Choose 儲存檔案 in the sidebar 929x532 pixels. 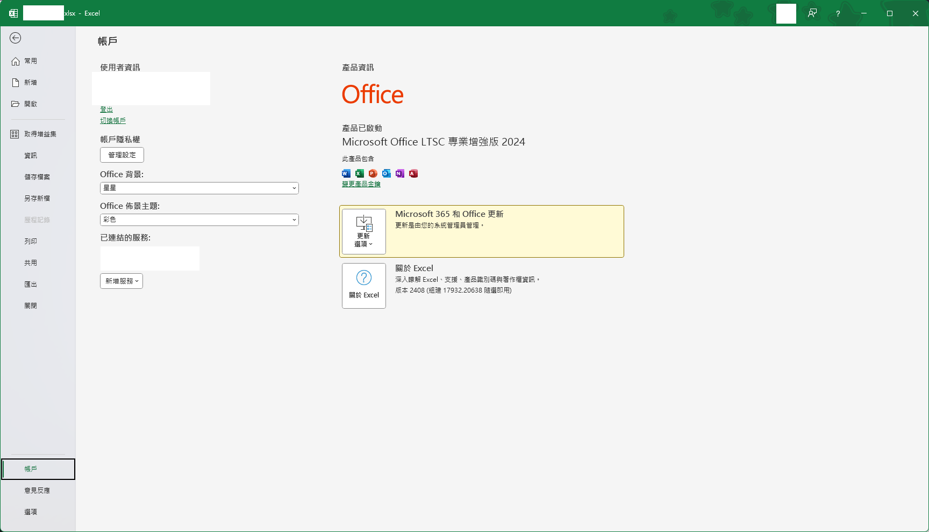38,177
